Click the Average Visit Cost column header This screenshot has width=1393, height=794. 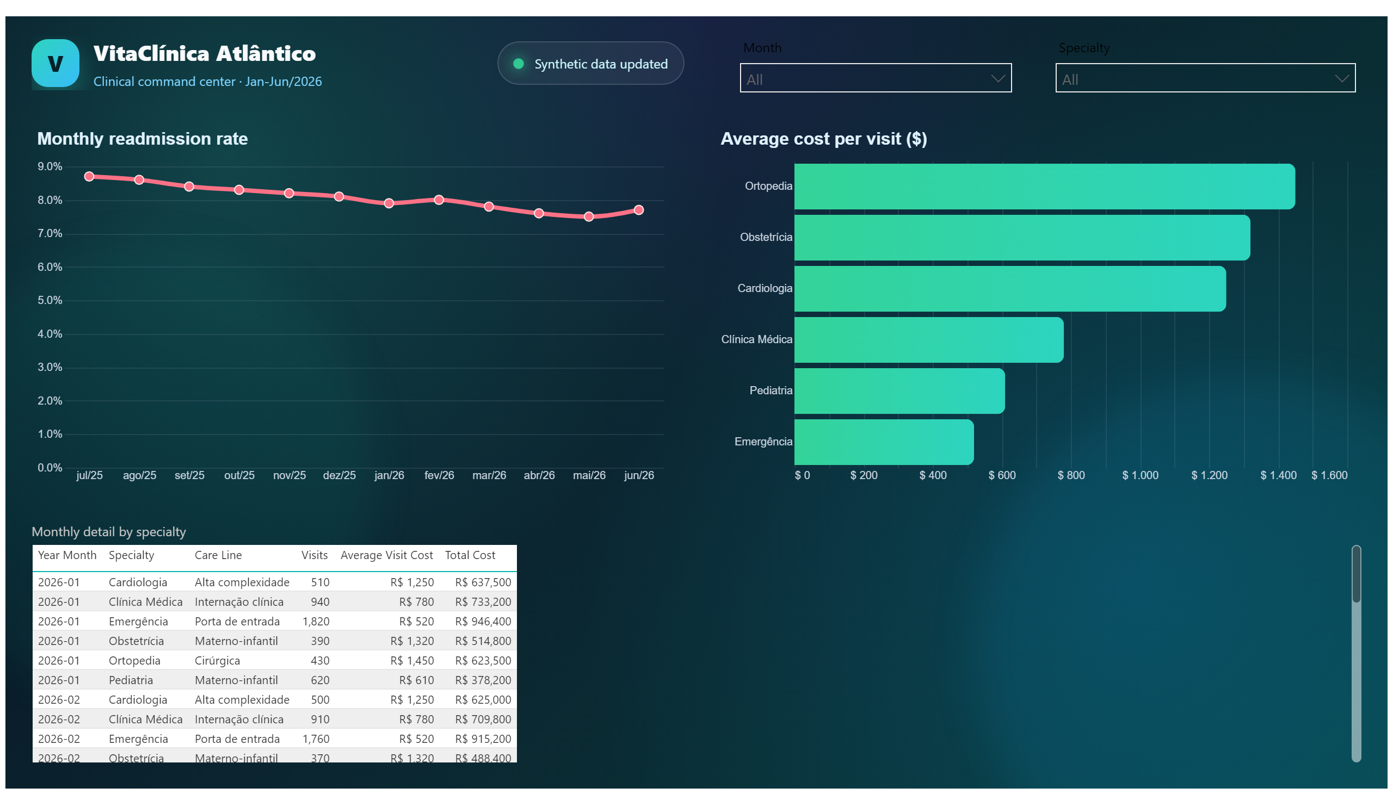click(x=386, y=555)
